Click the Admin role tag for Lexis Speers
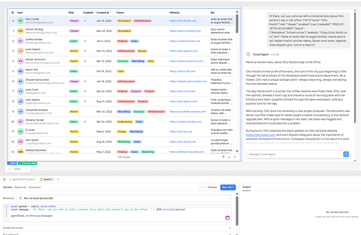The height and width of the screenshot is (235, 361). pyautogui.click(x=74, y=51)
